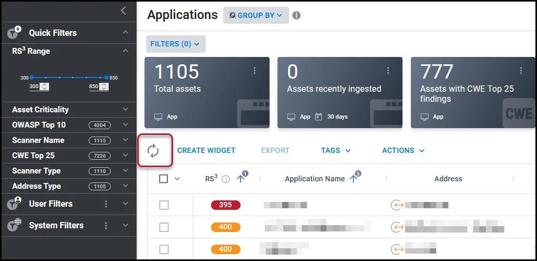
Task: Click the App monitor icon on CWE card
Action: [424, 117]
